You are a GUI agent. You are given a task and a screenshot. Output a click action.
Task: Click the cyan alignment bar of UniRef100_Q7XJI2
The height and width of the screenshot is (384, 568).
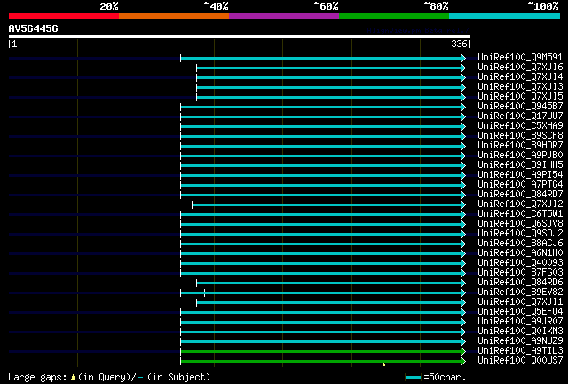coord(327,205)
